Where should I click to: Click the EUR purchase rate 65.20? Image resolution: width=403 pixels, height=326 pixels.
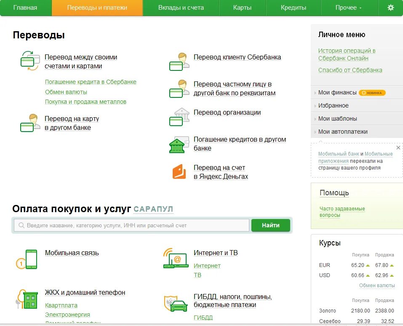point(358,265)
